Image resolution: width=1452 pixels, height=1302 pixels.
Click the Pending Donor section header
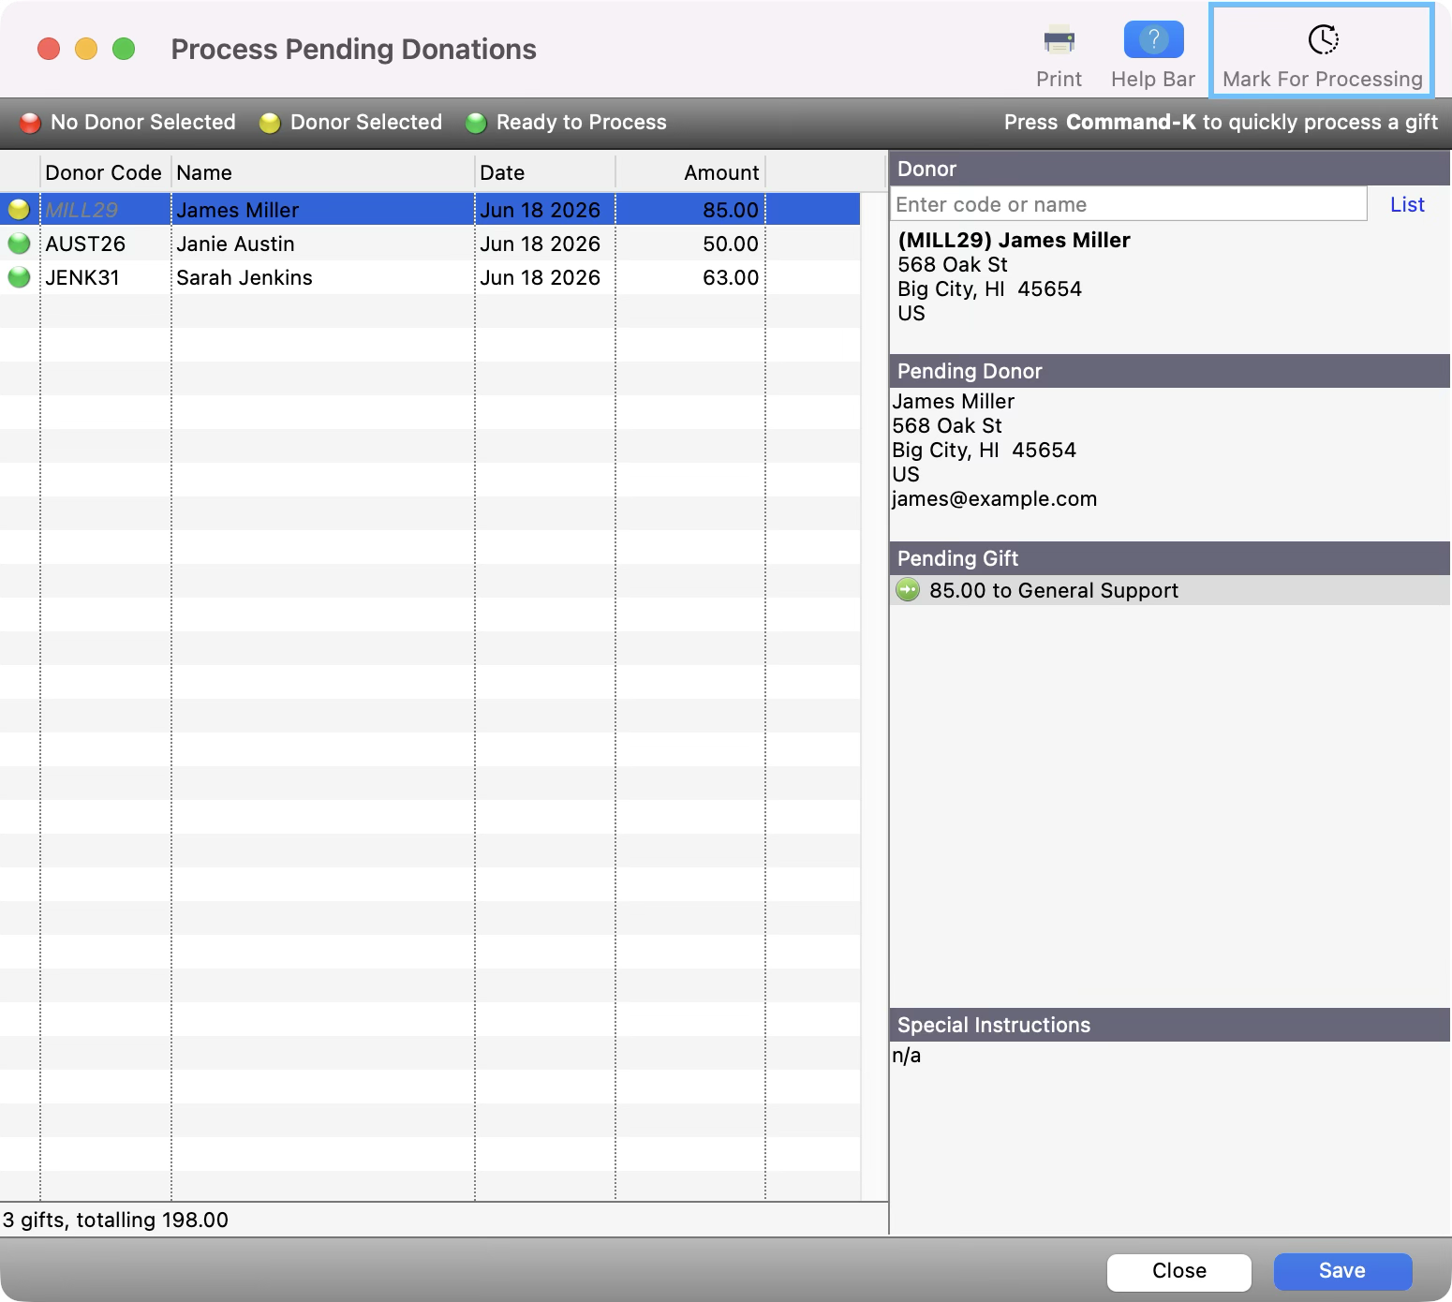pos(1170,371)
